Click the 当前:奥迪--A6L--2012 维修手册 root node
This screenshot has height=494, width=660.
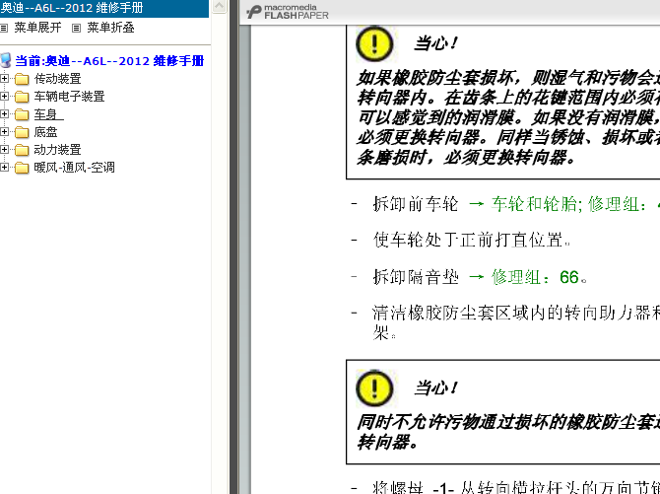(109, 61)
